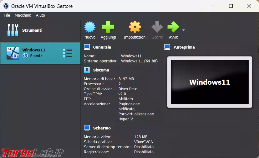259x158 pixels.
Task: Open the Windows11 machine list menu icon
Action: click(x=68, y=53)
